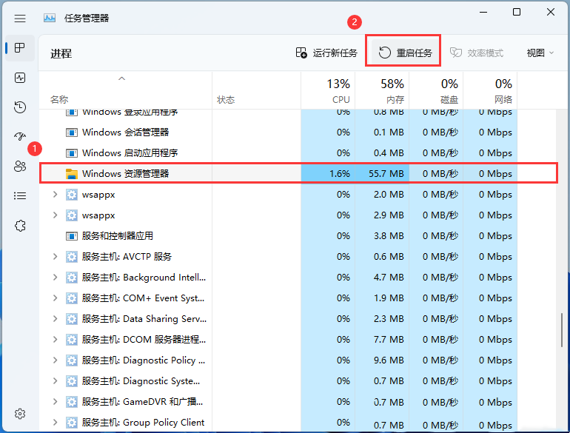Click icon of Windows 启动应用程序 row

tap(72, 153)
